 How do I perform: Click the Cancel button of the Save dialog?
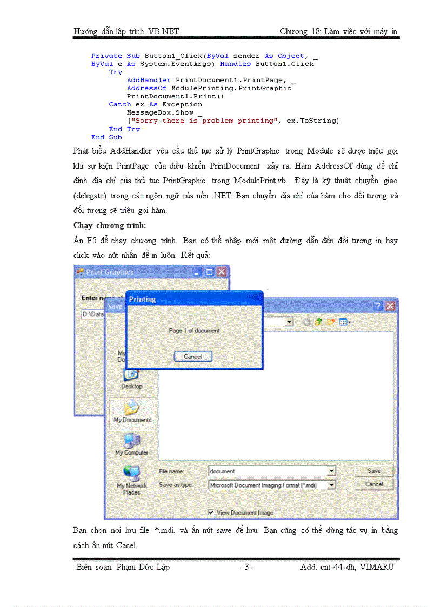coord(373,484)
